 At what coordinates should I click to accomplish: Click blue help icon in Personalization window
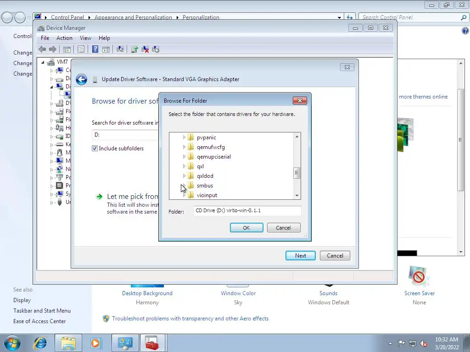pyautogui.click(x=465, y=31)
